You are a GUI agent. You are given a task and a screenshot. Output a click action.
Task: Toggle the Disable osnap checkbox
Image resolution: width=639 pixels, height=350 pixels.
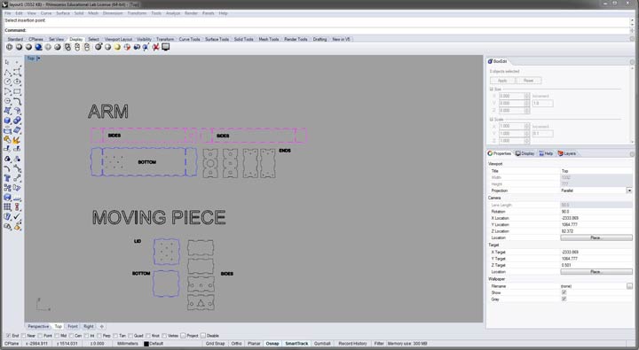point(203,336)
